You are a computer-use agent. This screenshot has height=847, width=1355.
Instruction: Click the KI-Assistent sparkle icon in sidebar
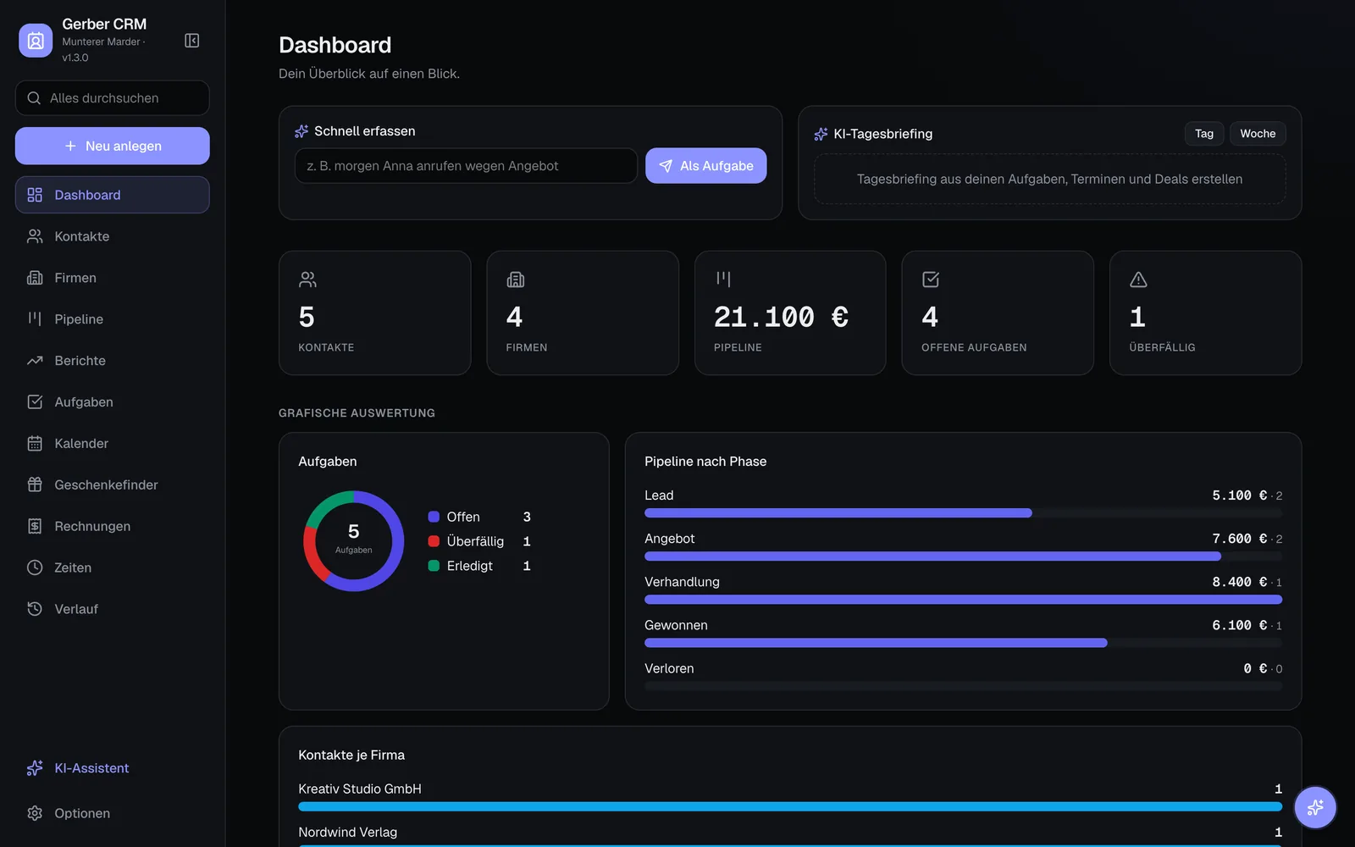point(35,768)
